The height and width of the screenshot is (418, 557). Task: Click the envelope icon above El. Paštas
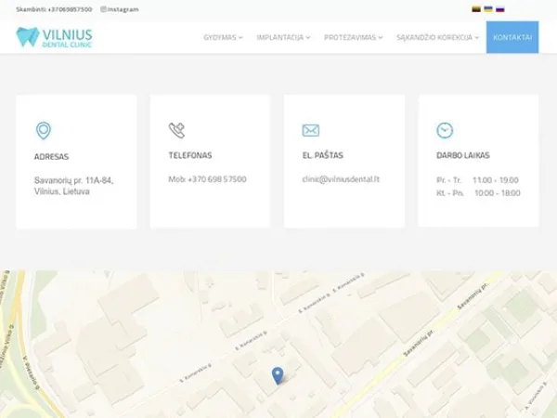(x=310, y=130)
